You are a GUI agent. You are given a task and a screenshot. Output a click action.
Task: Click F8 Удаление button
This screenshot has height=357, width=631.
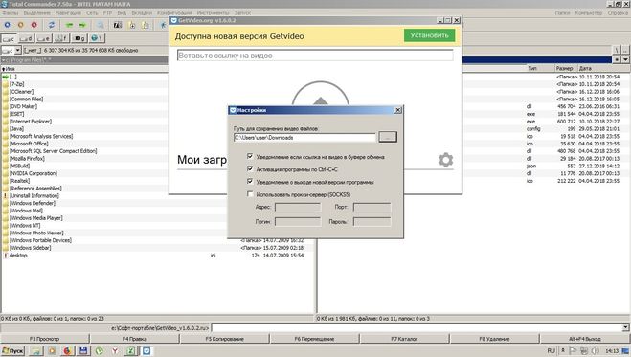494,339
